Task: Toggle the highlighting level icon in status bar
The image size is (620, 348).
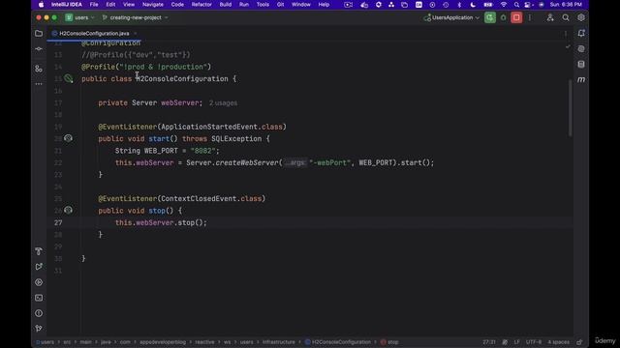Action: click(505, 342)
